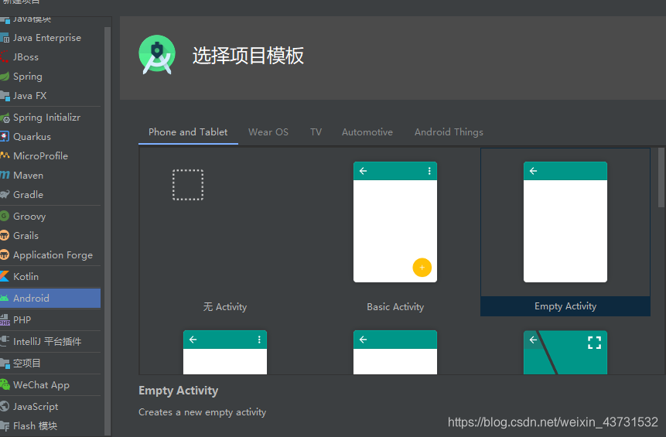The height and width of the screenshot is (437, 666).
Task: Click the project type list scrollbar
Action: (x=108, y=231)
